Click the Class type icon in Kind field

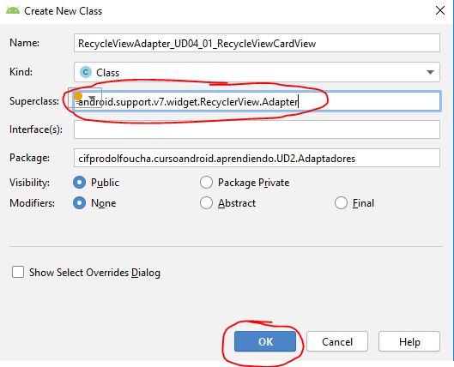pos(86,72)
